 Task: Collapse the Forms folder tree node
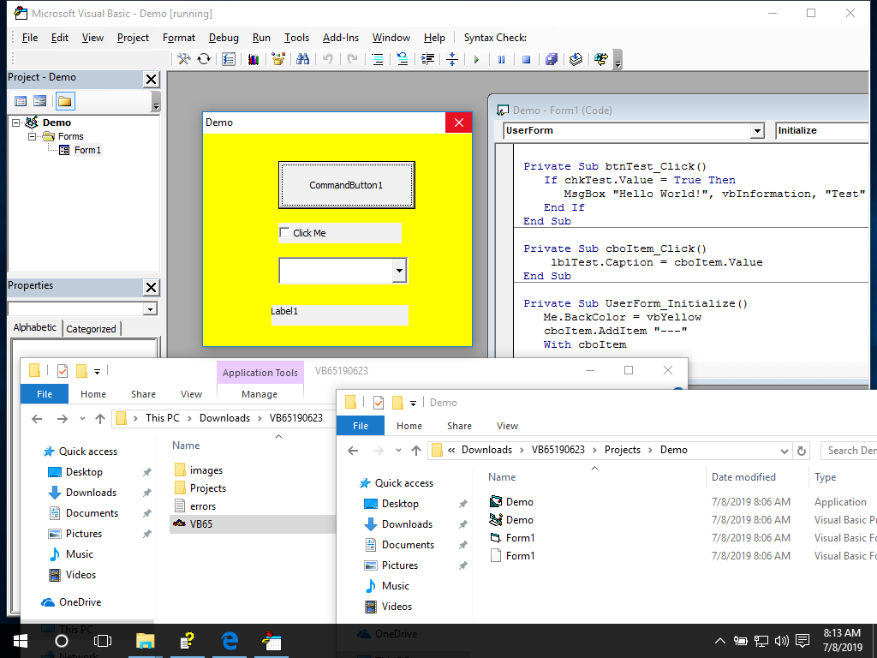coord(33,136)
